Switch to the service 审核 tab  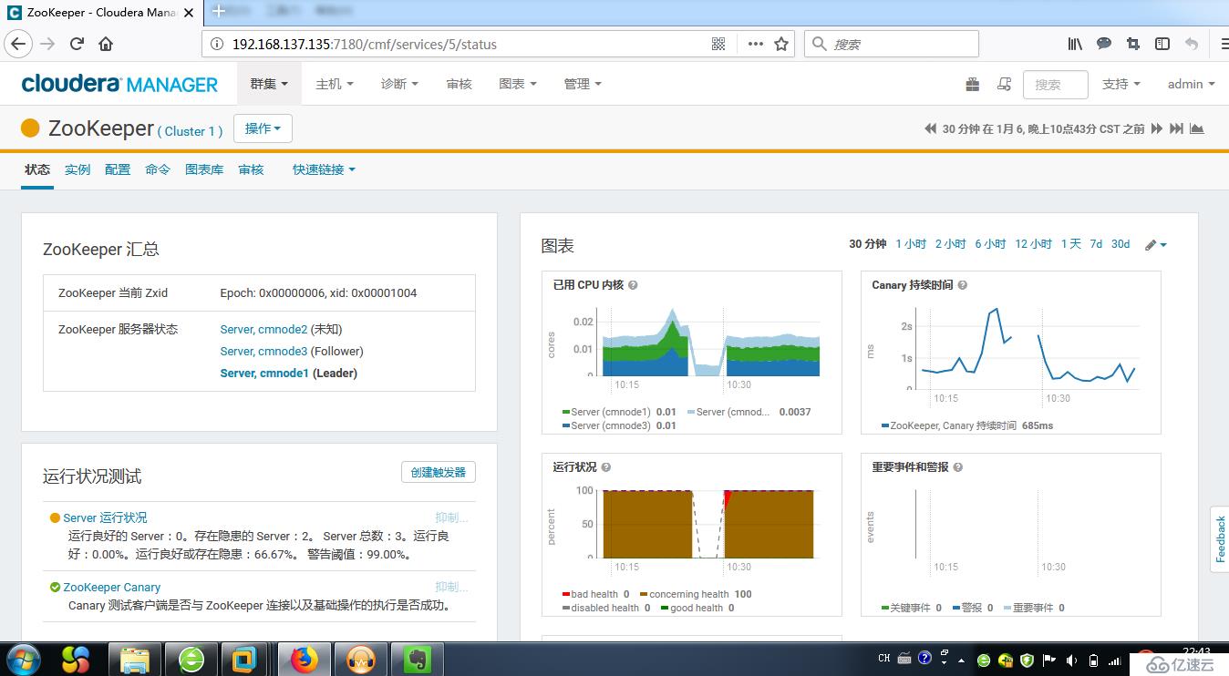coord(251,169)
